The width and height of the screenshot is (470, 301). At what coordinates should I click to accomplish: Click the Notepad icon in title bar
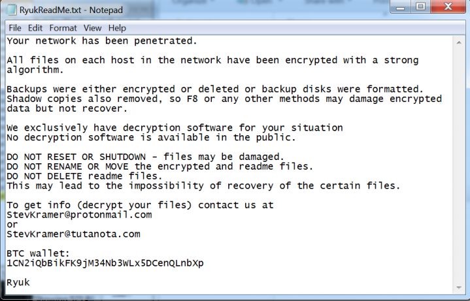[x=11, y=10]
